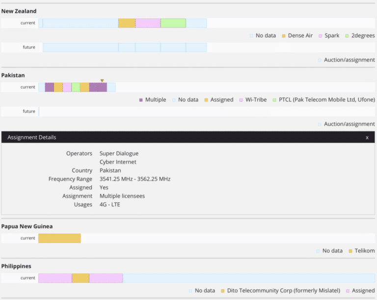This screenshot has width=377, height=300.
Task: Click the Multiple licensees assignment value
Action: click(122, 196)
